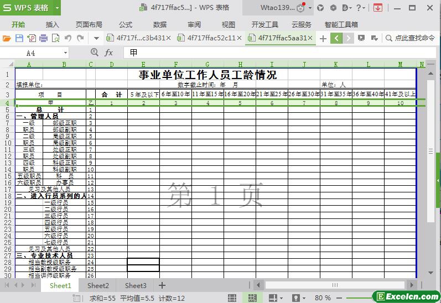Click the skin/theme icon in title bar
Viewport: 441px width, 303px height.
pos(320,8)
